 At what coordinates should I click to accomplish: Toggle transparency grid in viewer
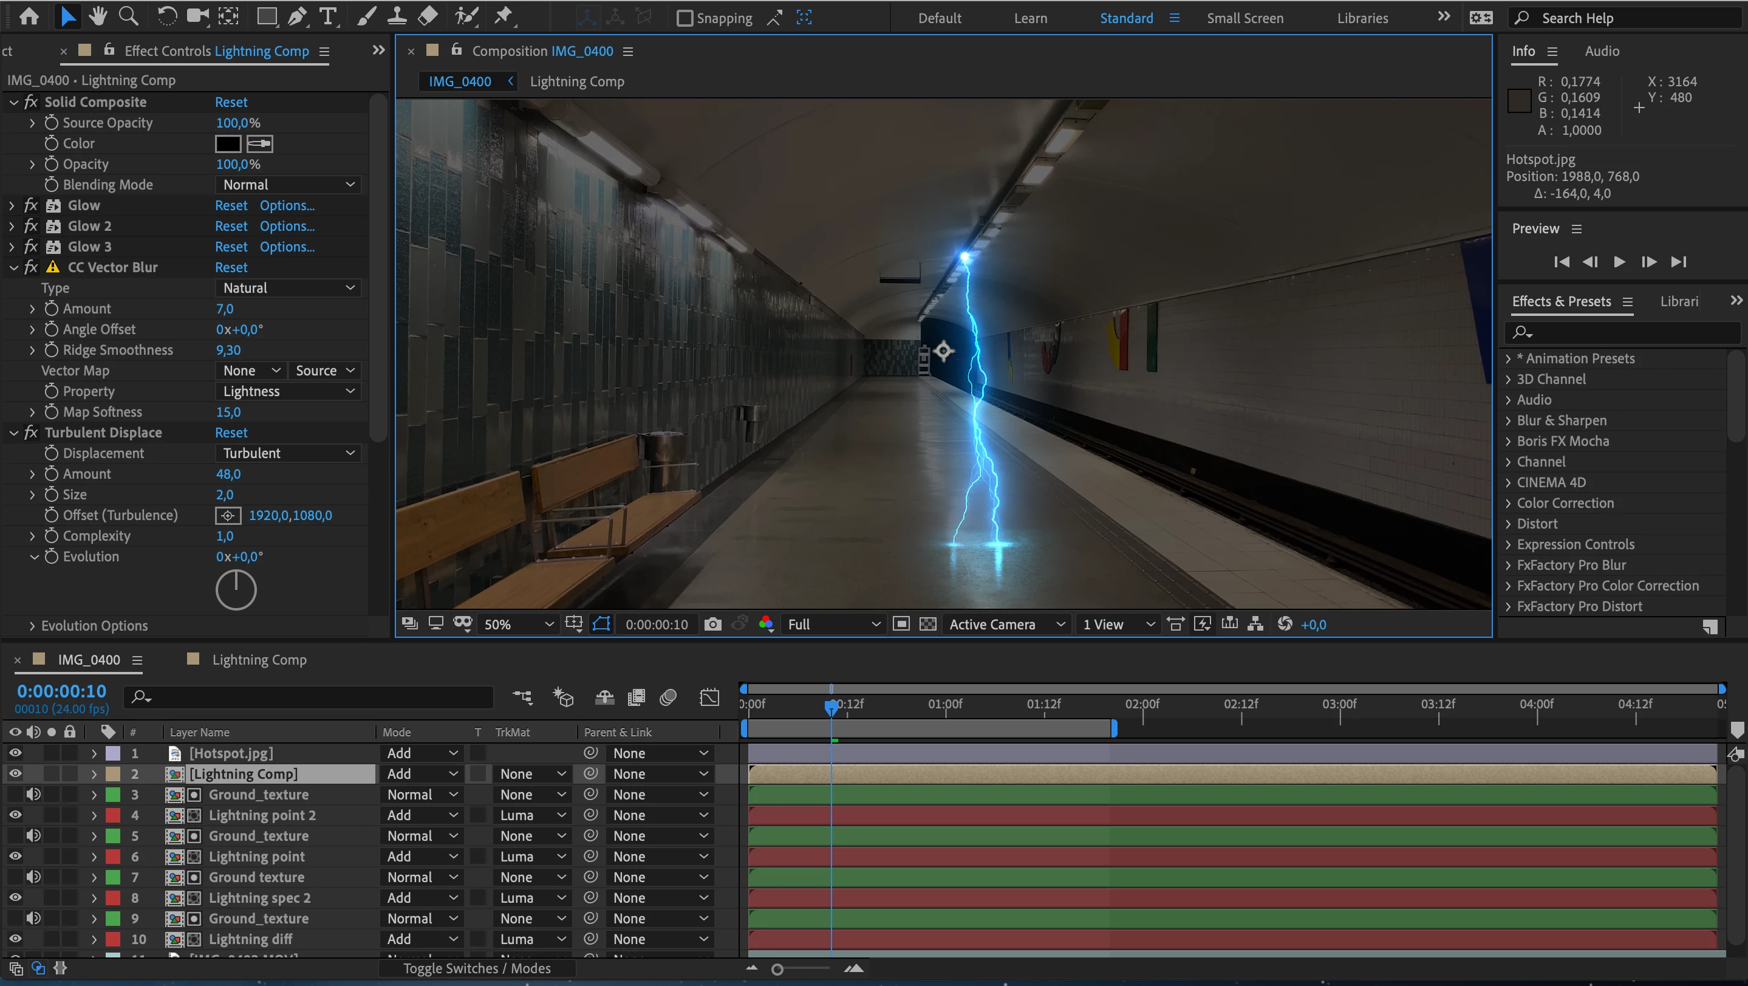point(927,625)
